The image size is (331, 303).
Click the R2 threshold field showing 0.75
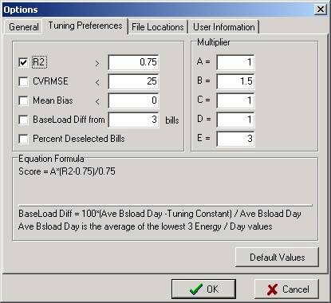(x=133, y=62)
